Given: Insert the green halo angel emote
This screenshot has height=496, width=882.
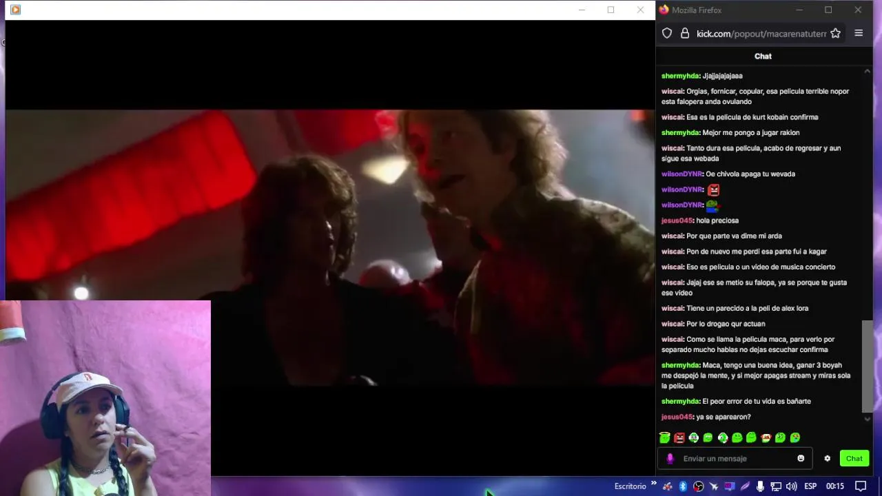Looking at the screenshot, I should point(665,437).
